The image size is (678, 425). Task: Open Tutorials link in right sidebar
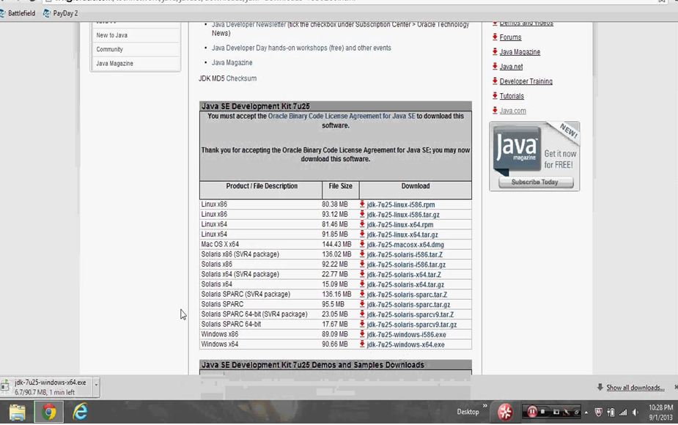512,96
